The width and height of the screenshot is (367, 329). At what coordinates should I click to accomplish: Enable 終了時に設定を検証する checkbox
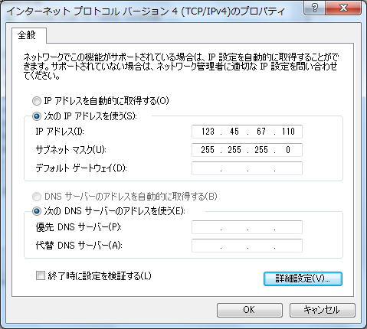(x=41, y=275)
